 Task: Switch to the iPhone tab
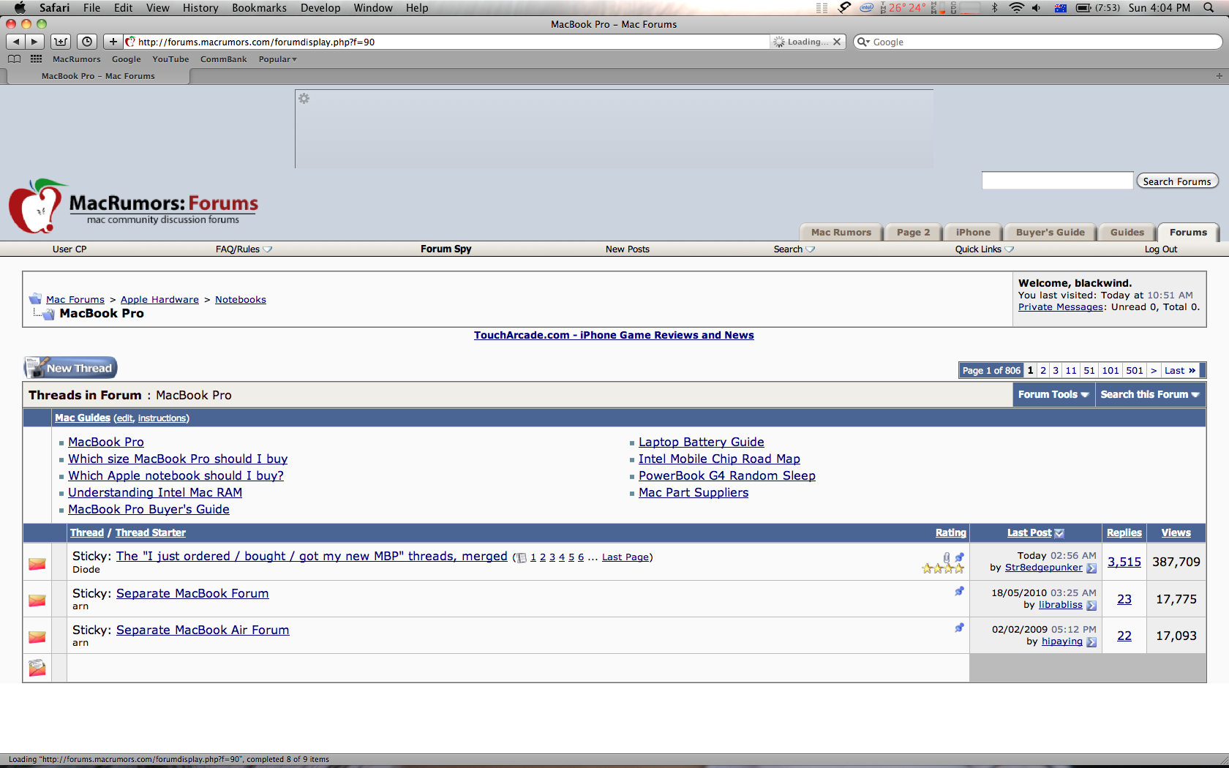973,233
